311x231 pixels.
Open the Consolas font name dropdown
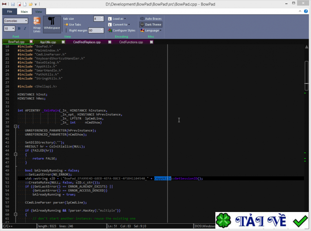coord(16,21)
